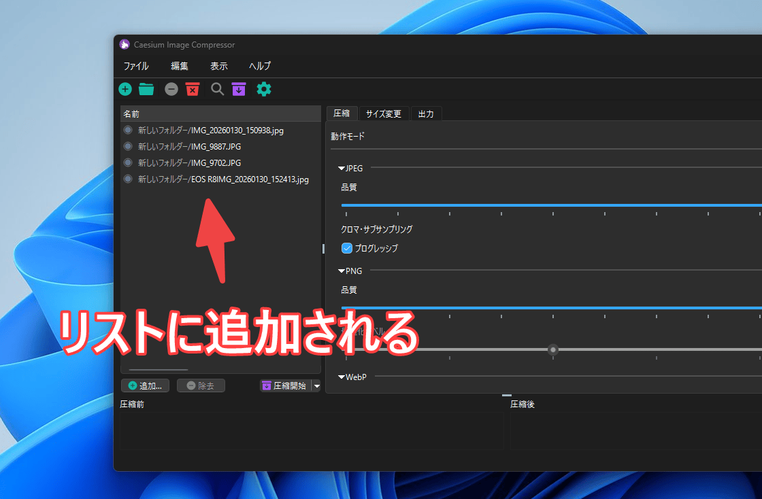Open the ヘルプ menu
Image resolution: width=762 pixels, height=499 pixels.
(260, 65)
